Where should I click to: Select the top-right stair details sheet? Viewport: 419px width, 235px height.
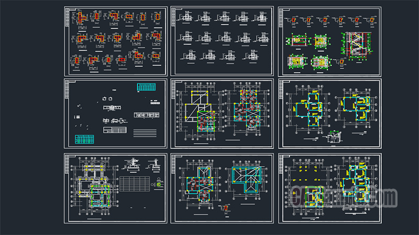pyautogui.click(x=328, y=41)
